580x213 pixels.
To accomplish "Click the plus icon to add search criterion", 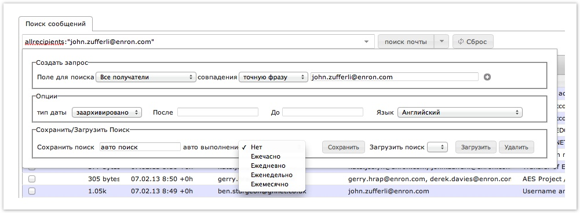I will [487, 78].
